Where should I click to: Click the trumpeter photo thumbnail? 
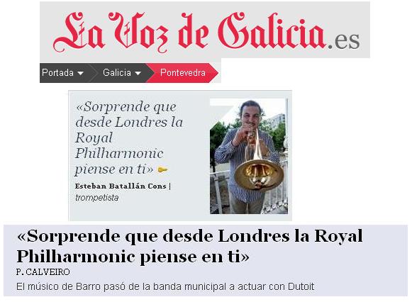[x=249, y=156]
